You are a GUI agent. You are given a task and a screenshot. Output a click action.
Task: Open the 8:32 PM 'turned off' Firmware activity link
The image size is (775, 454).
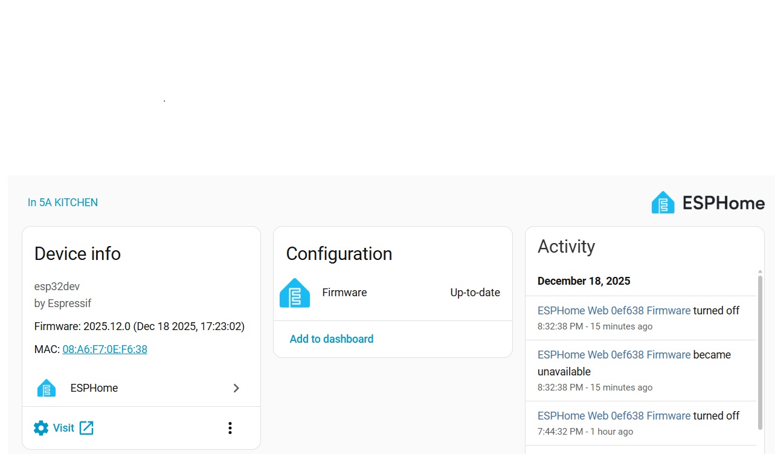614,311
